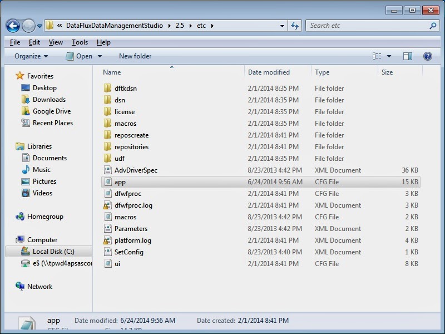
Task: Select the macros folder icon
Action: [x=107, y=123]
